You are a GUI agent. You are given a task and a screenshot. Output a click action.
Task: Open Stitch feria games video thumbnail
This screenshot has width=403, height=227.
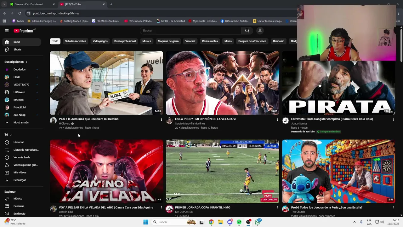338,171
